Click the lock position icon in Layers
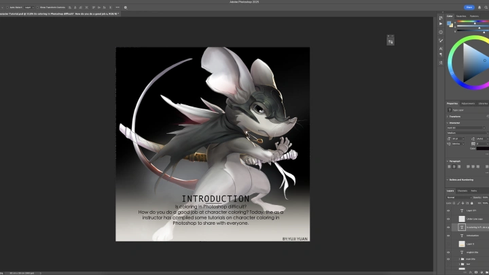 tap(463, 203)
